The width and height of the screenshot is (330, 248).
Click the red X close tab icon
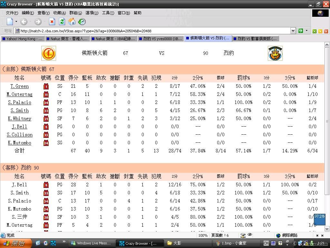[326, 31]
